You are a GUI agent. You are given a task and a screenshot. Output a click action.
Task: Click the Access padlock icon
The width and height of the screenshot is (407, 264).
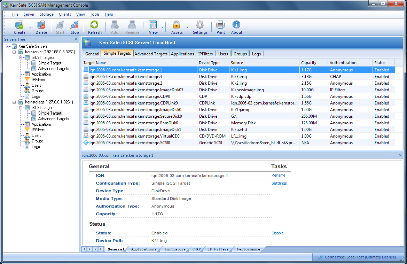177,25
